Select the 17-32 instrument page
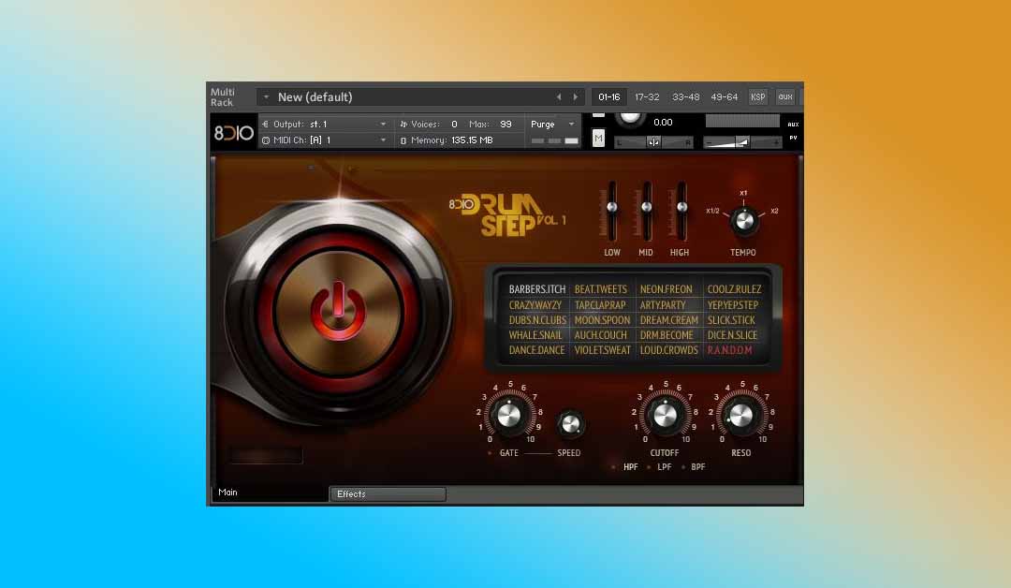The image size is (1011, 588). (x=647, y=96)
